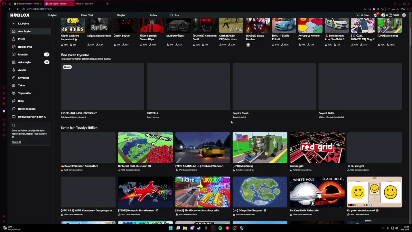
Task: Open the Bir Kara Delik Birleştirin thumbnail
Action: pos(317,192)
